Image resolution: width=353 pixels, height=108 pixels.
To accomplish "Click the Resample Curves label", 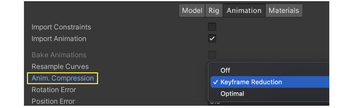I will [60, 67].
